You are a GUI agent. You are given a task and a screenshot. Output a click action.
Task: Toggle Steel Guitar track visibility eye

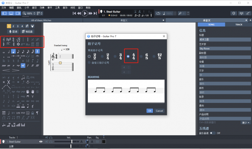point(41,141)
